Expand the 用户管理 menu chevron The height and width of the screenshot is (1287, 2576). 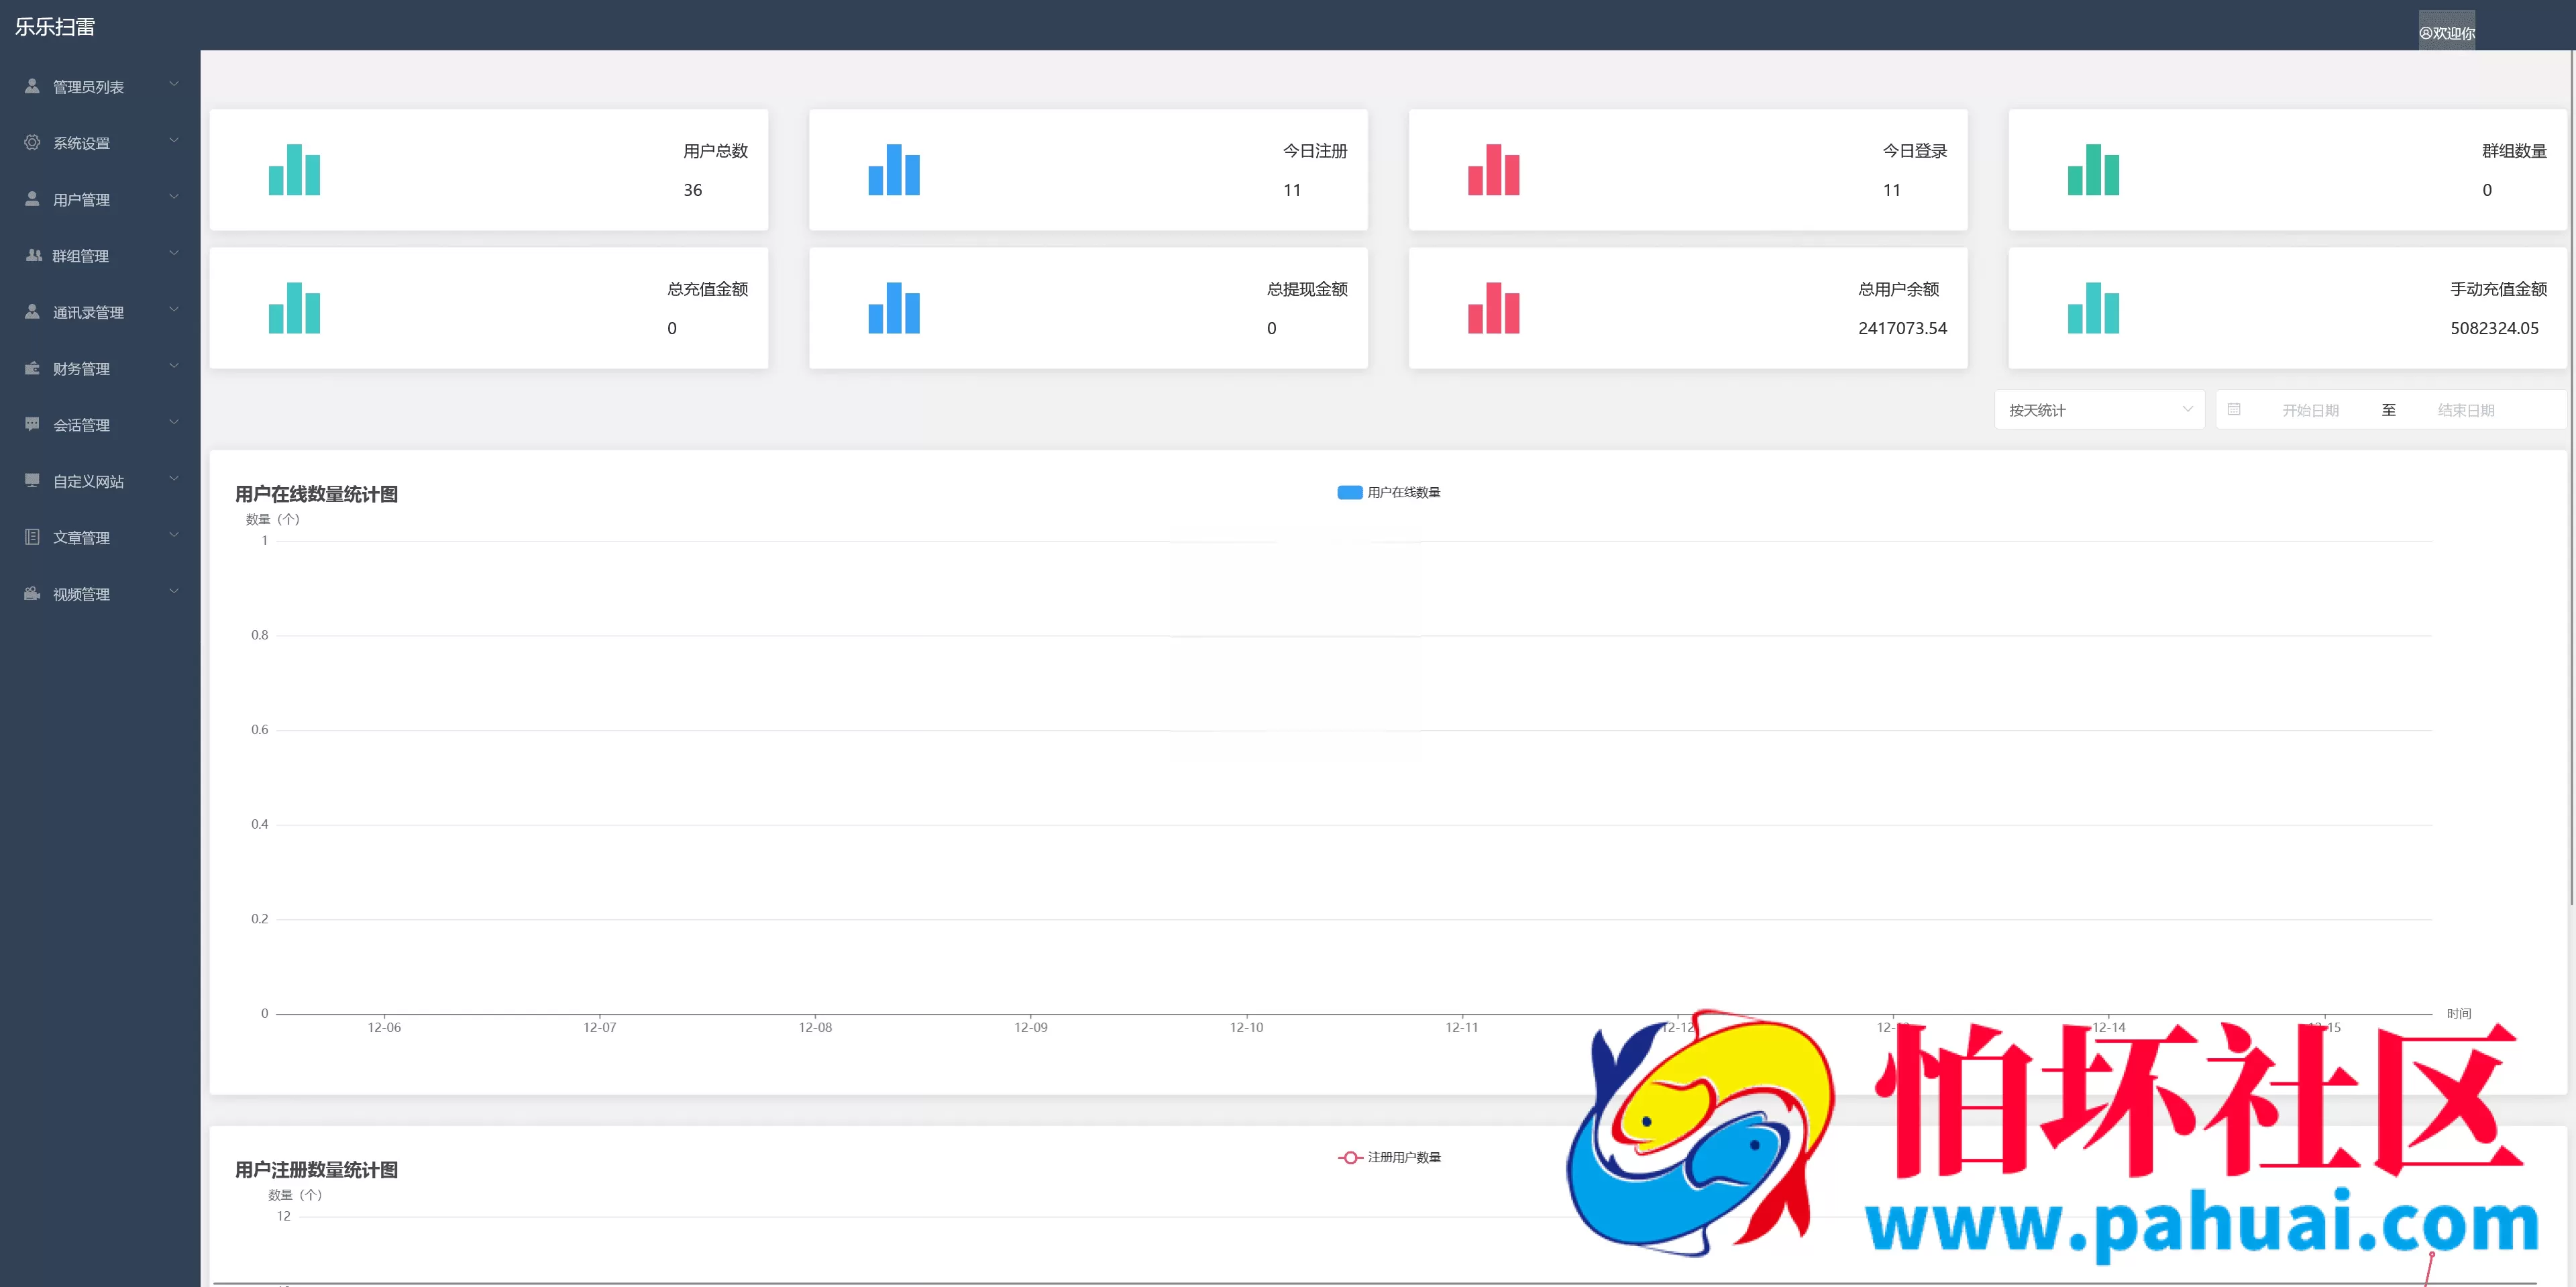coord(174,196)
